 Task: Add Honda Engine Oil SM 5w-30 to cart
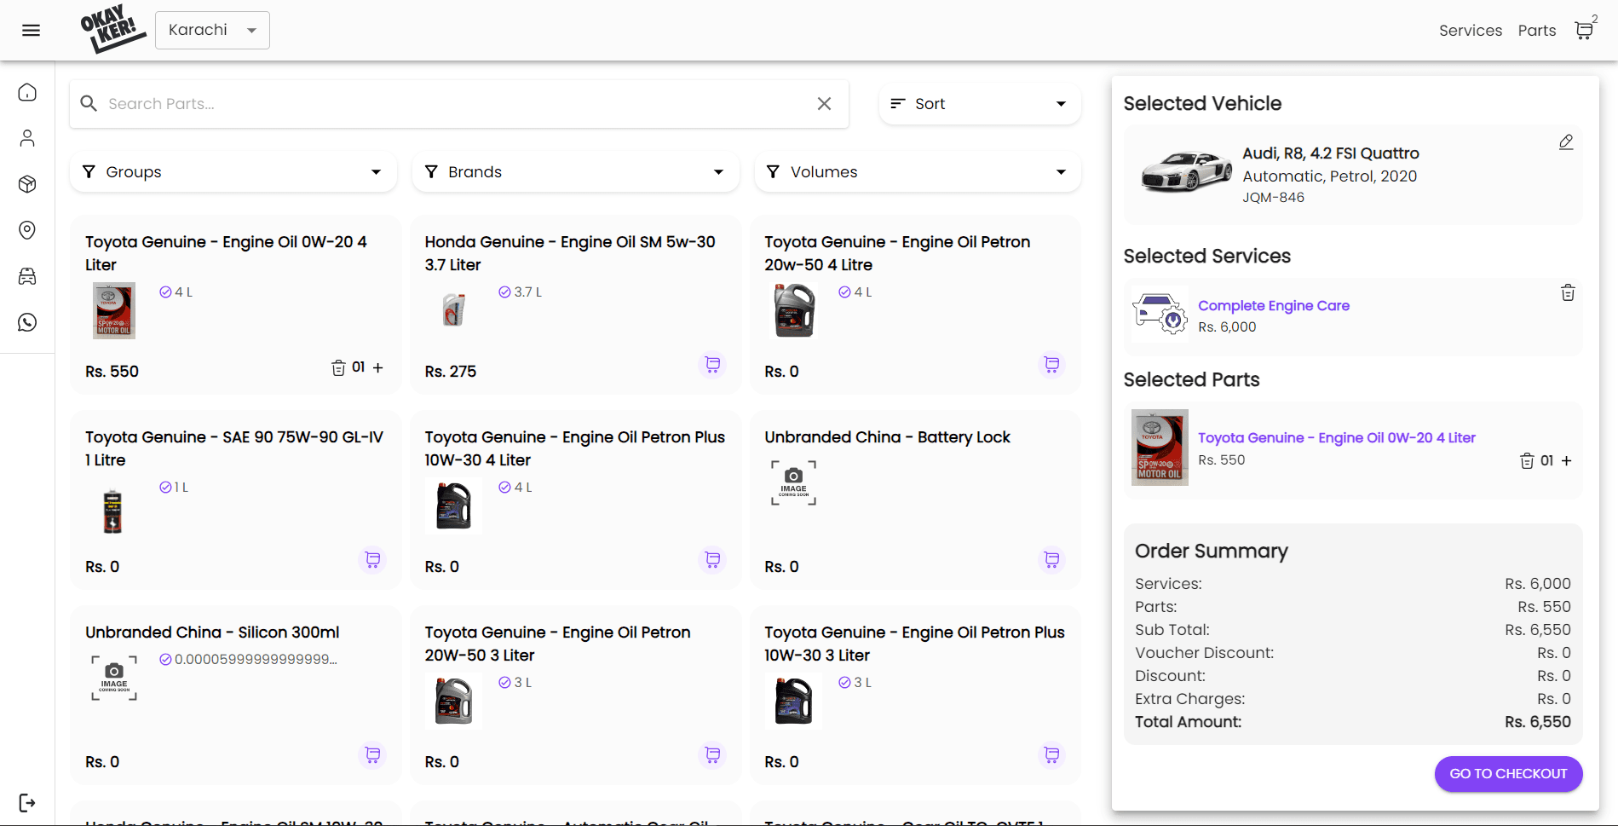pyautogui.click(x=712, y=365)
